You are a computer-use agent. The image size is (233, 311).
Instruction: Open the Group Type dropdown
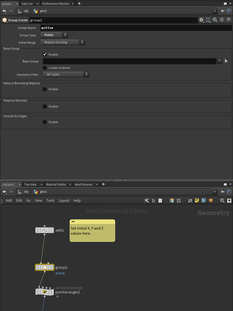coord(54,35)
